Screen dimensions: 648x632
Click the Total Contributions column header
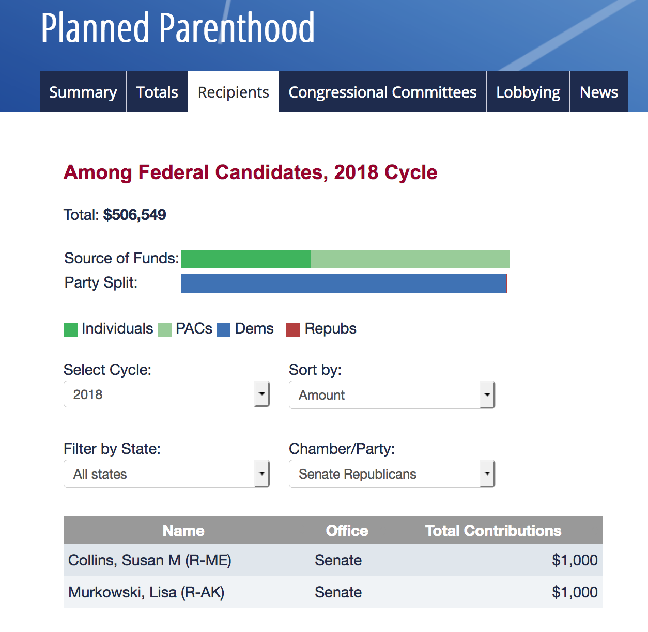[493, 531]
